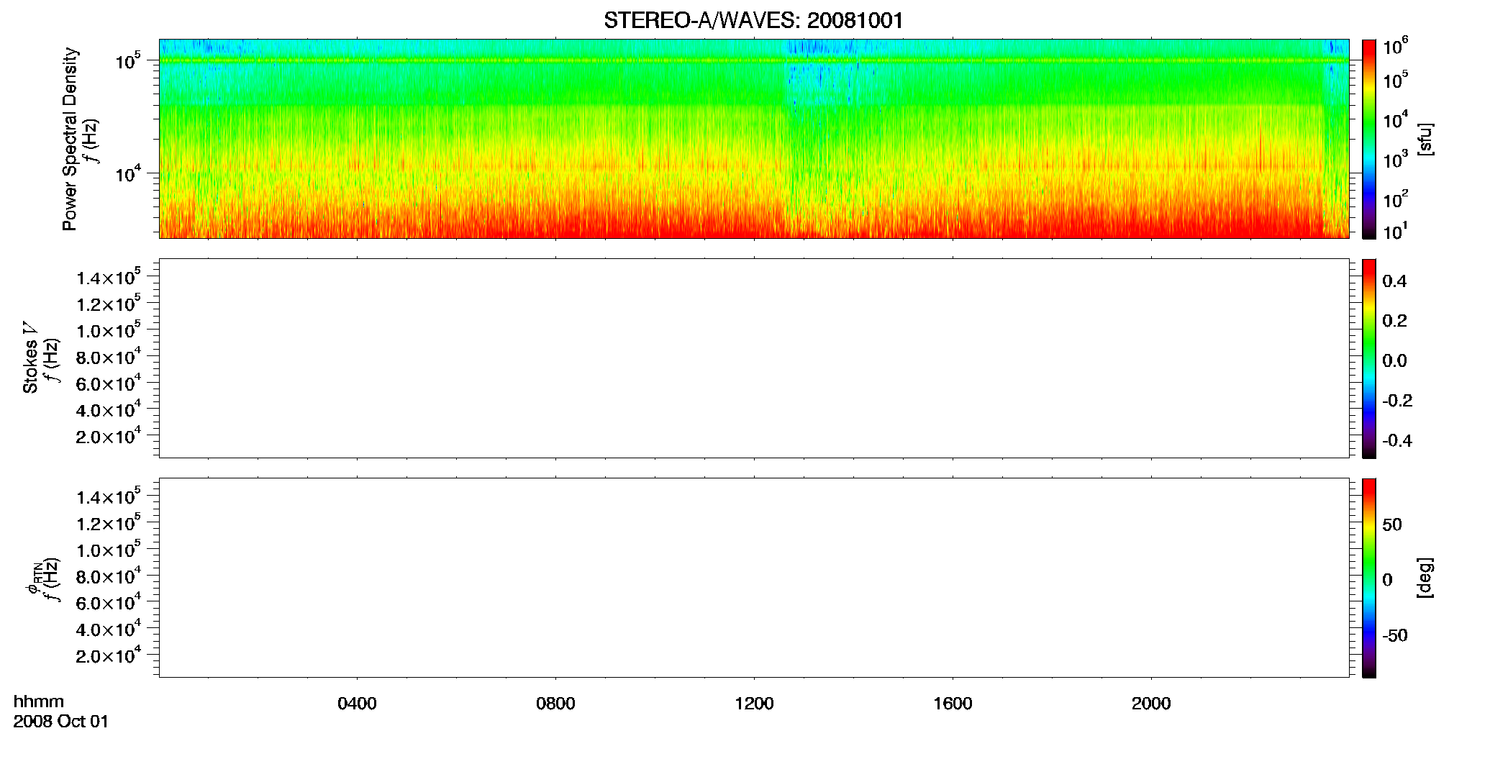
Task: Click the 0.2 label on Stokes colorbar
Action: click(1394, 321)
